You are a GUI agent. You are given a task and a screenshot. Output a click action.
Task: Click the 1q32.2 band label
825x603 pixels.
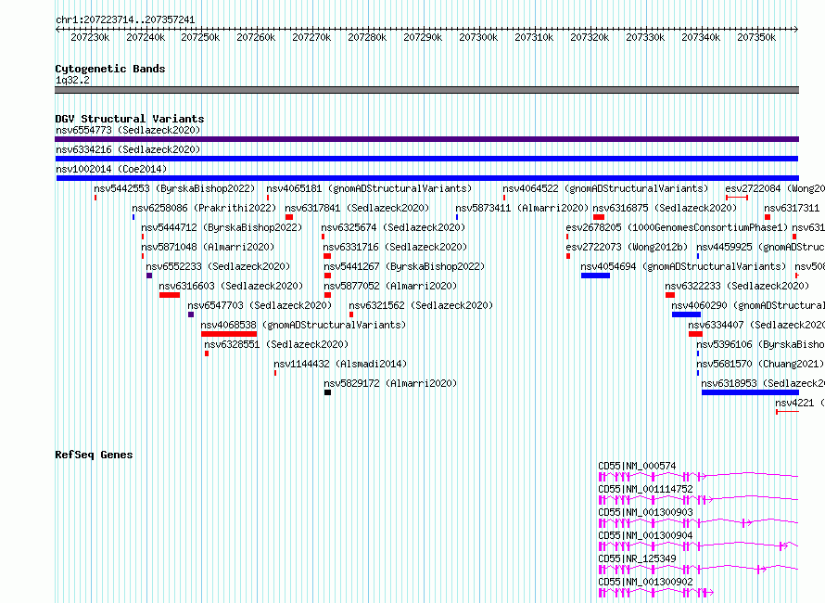tap(72, 80)
